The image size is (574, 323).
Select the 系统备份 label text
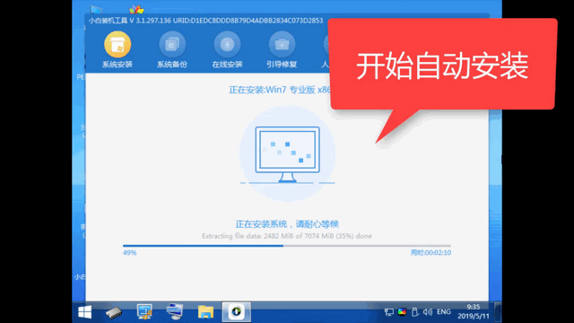point(172,65)
